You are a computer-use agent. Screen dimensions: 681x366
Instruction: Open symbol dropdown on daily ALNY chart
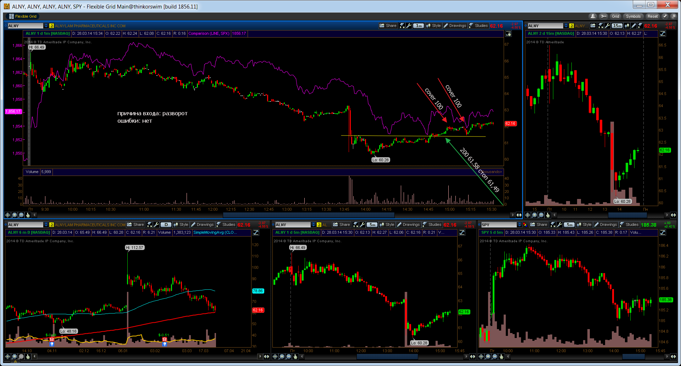pyautogui.click(x=46, y=224)
